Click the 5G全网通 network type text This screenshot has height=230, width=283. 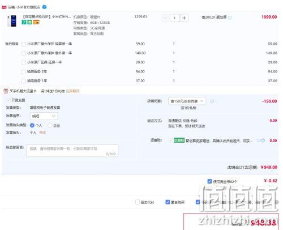(97, 28)
